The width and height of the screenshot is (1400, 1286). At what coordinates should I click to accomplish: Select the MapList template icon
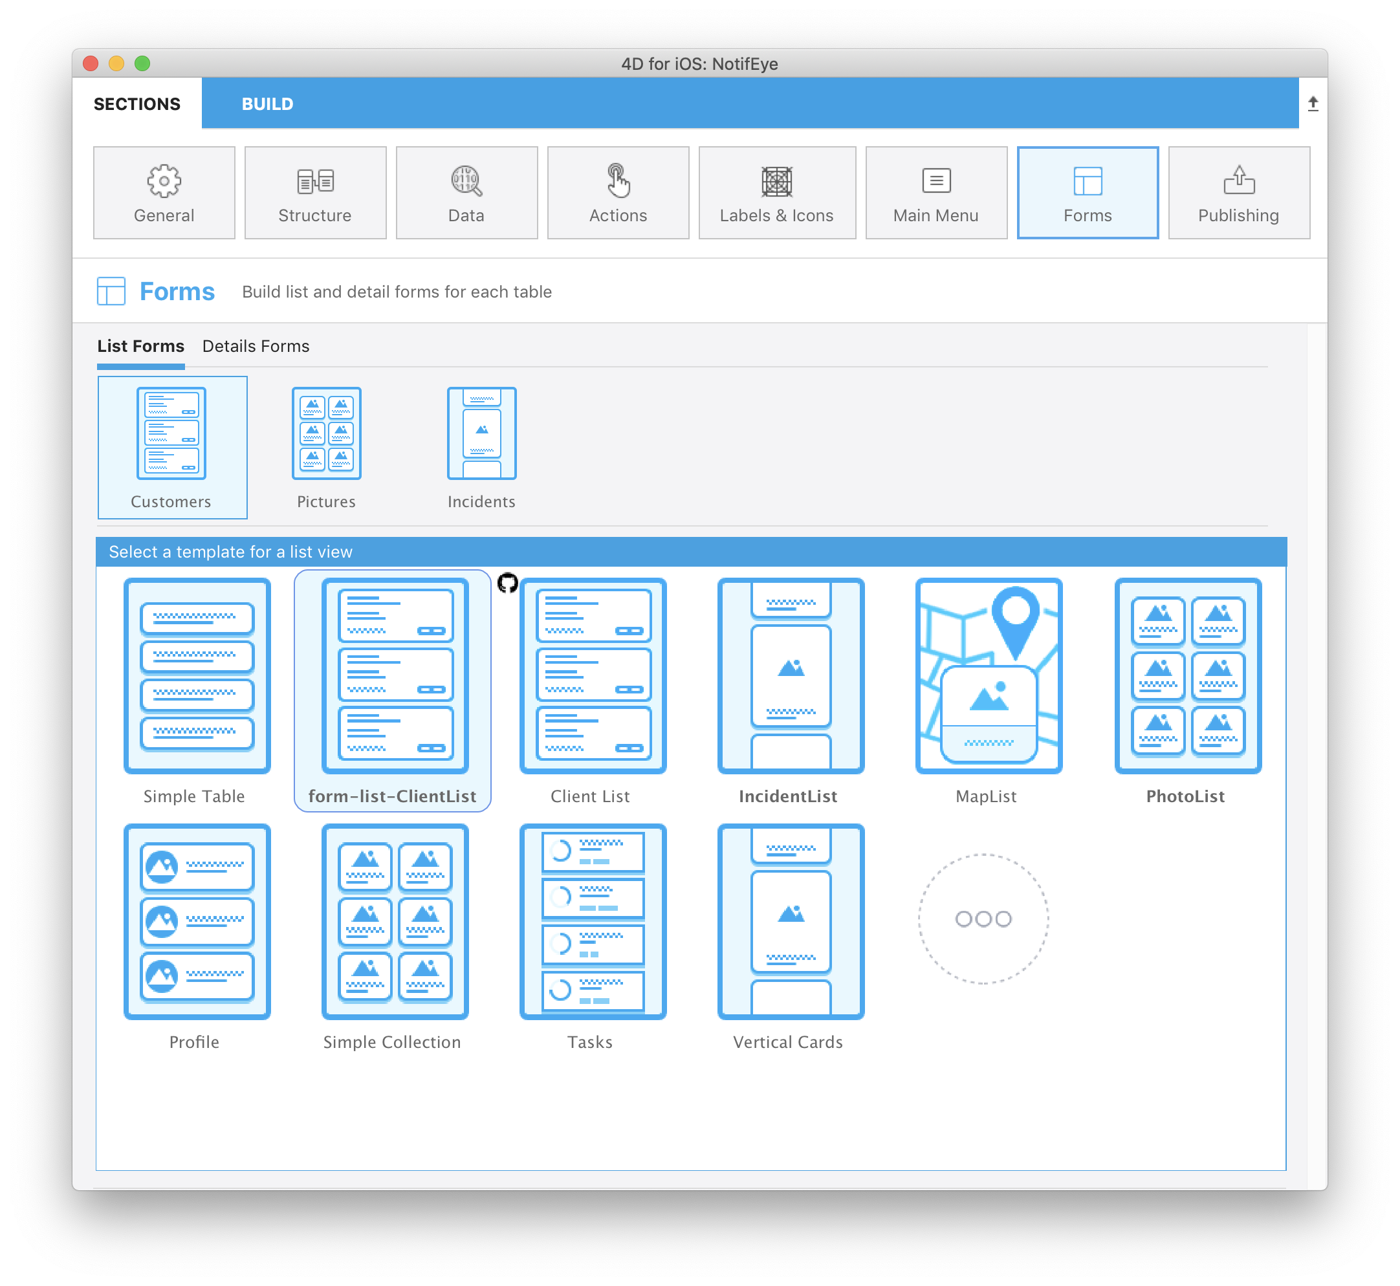click(985, 673)
